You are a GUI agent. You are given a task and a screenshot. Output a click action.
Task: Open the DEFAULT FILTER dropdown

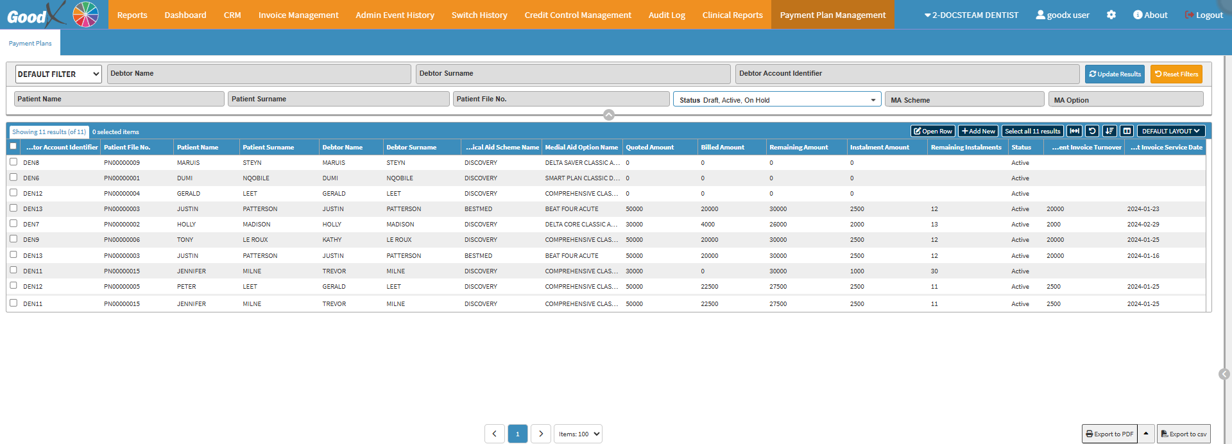(x=58, y=74)
